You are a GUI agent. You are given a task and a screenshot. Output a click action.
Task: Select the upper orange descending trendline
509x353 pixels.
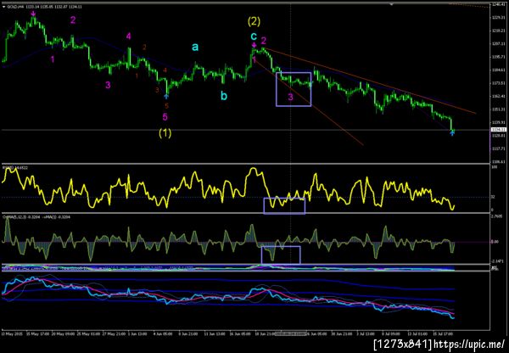click(x=368, y=81)
